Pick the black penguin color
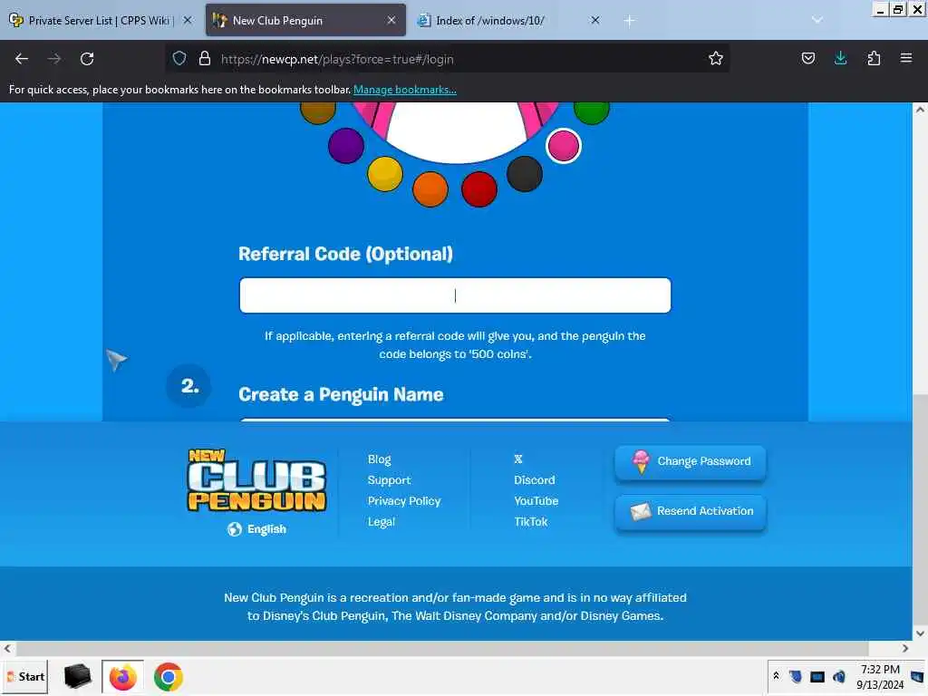This screenshot has width=928, height=696. [525, 174]
